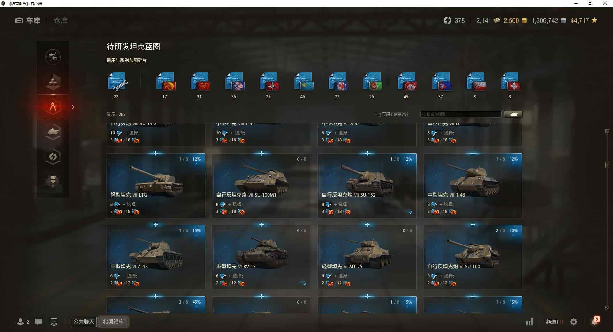
Task: Open the settings gear in bottom bar
Action: coord(574,322)
